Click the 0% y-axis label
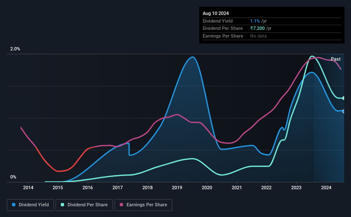 tap(13, 177)
